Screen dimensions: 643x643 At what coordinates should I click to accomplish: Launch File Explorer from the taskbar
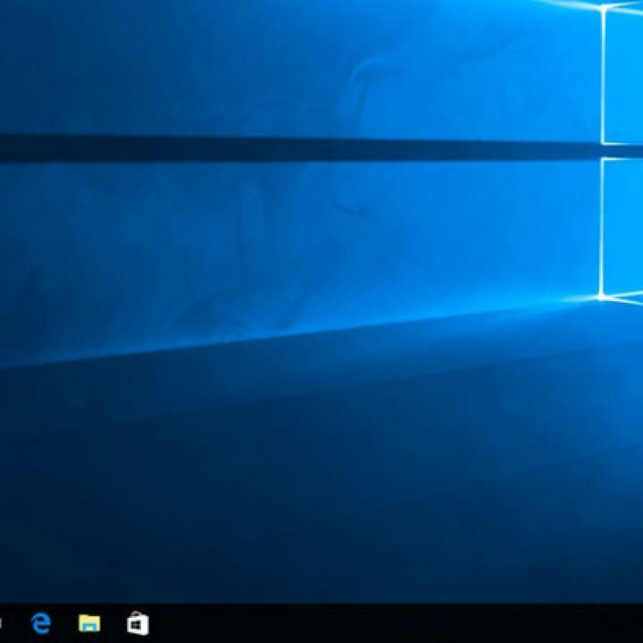[x=89, y=623]
